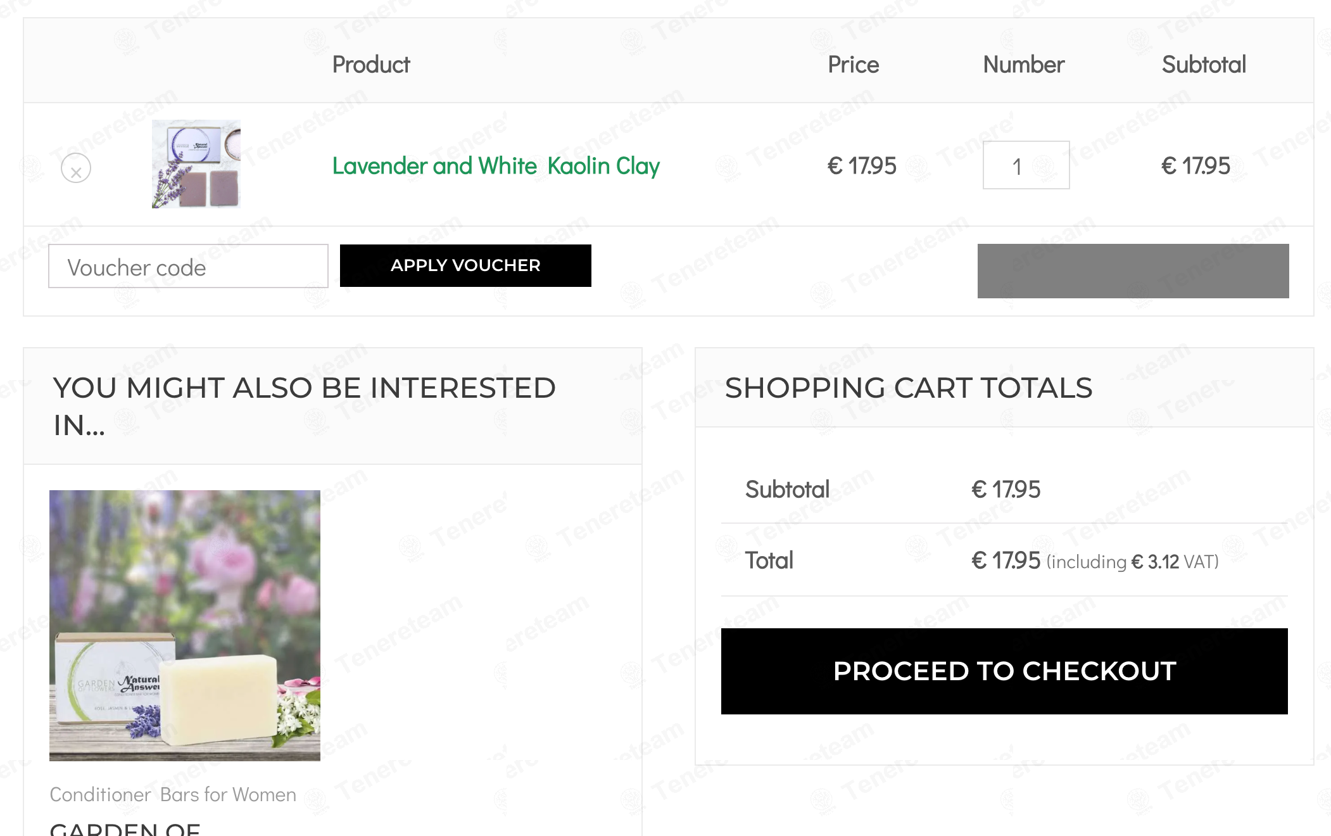Click the SHOPPING CART TOTALS heading
The width and height of the screenshot is (1331, 836).
tap(909, 388)
